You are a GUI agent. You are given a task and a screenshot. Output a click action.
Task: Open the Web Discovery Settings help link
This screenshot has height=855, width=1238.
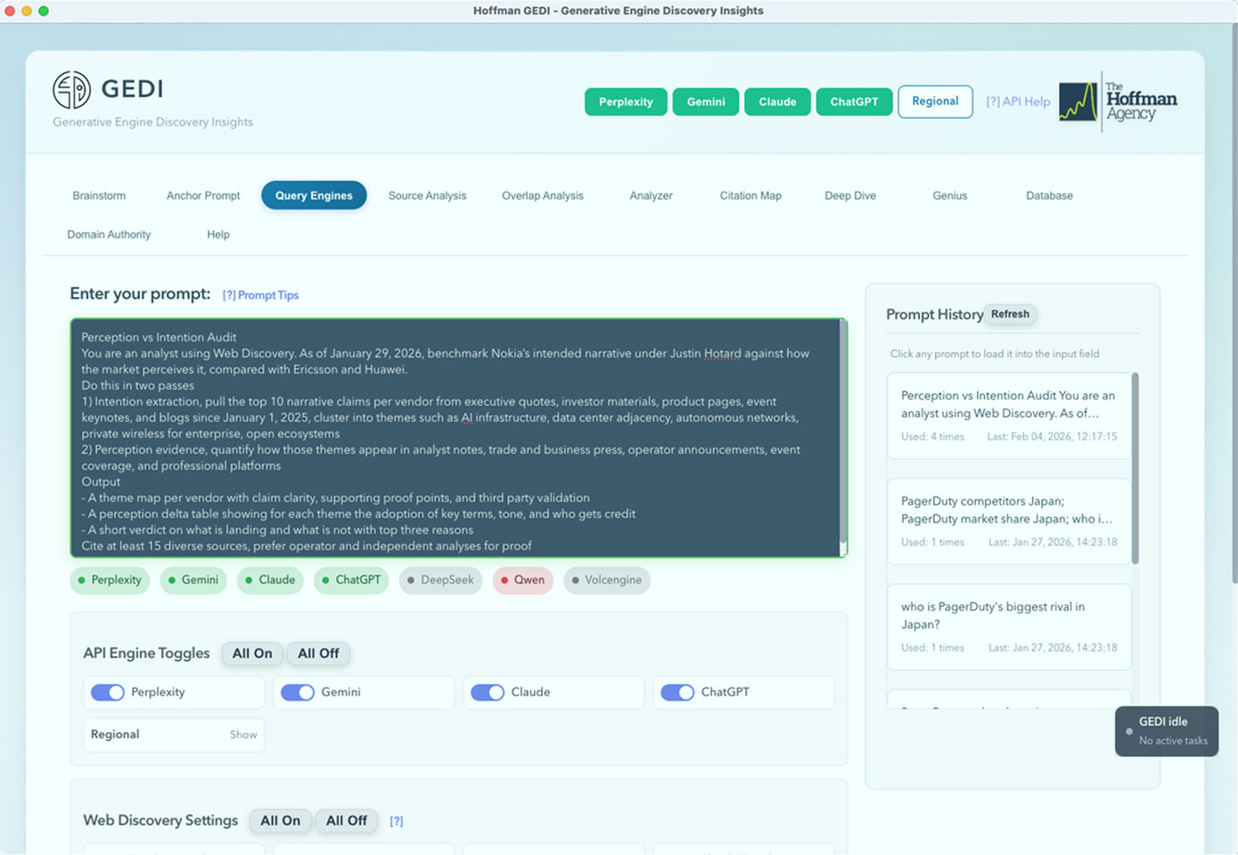397,821
